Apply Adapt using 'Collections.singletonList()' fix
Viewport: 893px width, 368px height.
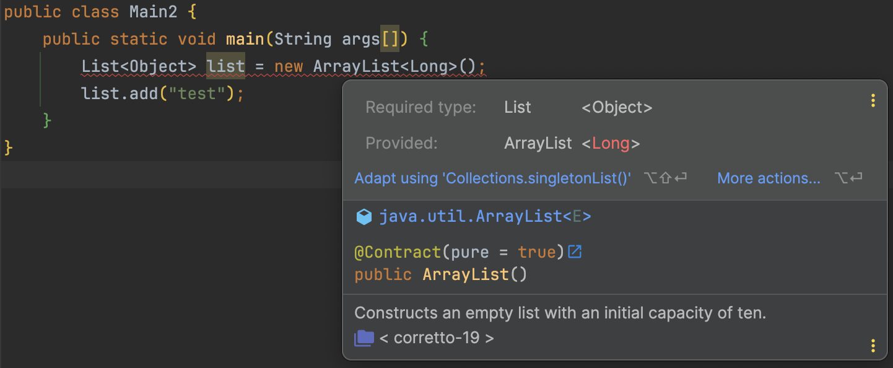[x=492, y=178]
